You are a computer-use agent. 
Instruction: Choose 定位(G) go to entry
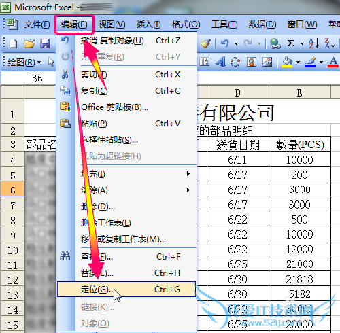point(126,290)
